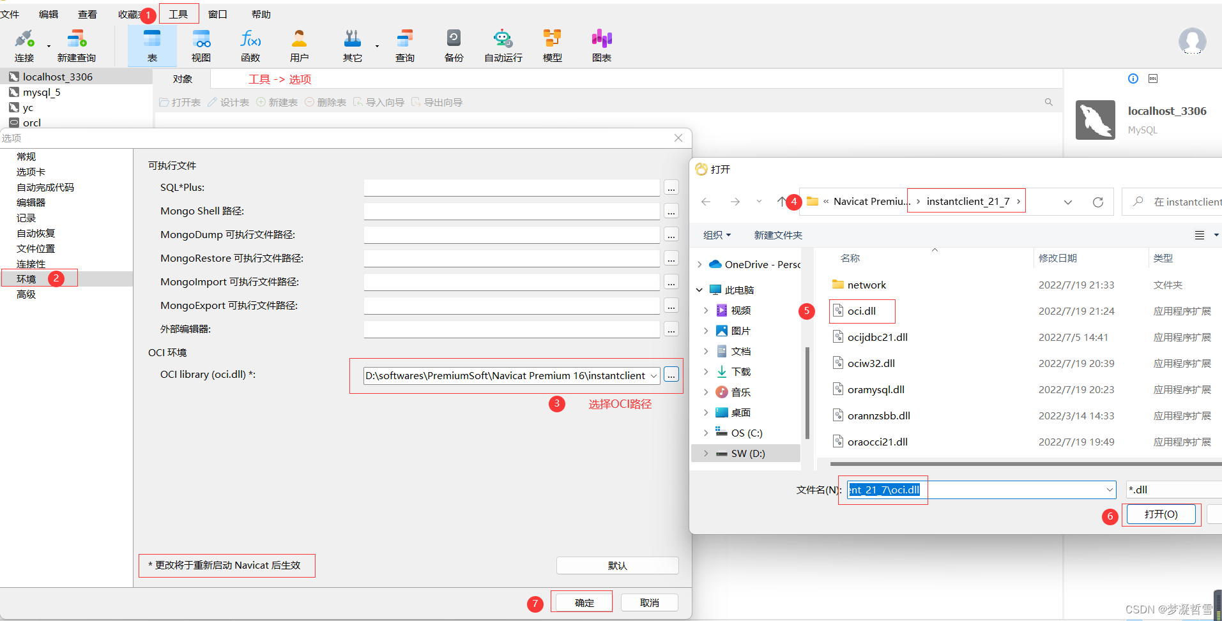
Task: Click the user avatar profile icon
Action: [1192, 41]
